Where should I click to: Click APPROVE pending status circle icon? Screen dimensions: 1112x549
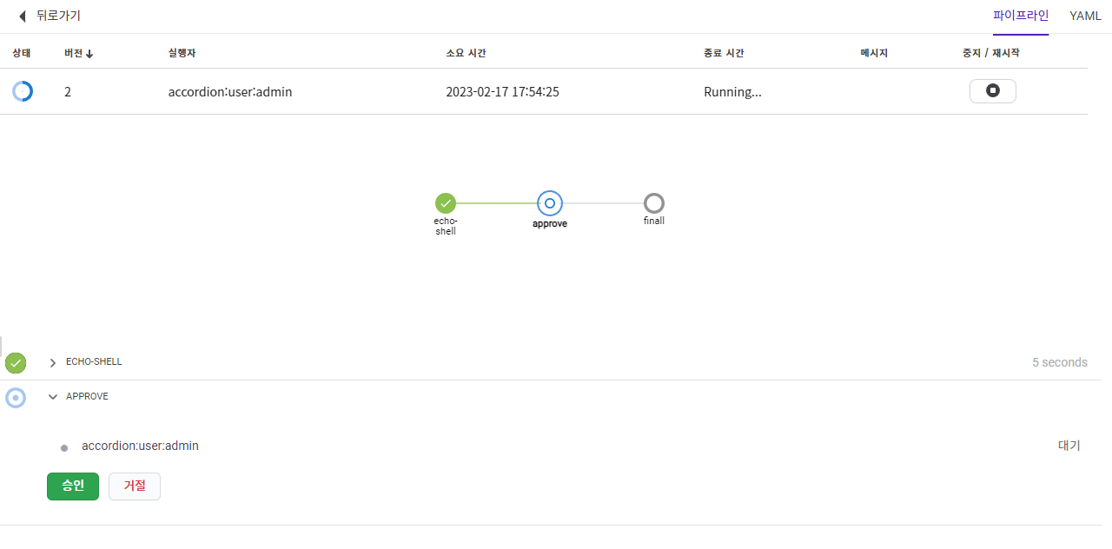(16, 398)
